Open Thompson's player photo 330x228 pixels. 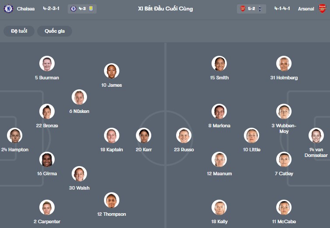click(111, 200)
